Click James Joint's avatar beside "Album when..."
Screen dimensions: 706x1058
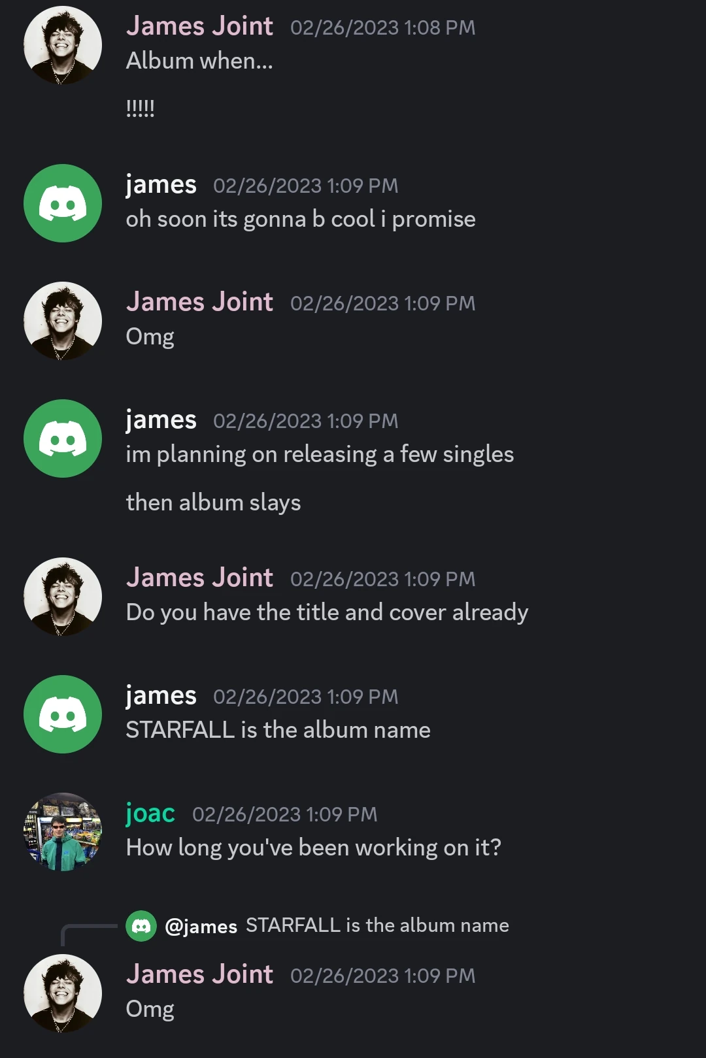tap(63, 45)
